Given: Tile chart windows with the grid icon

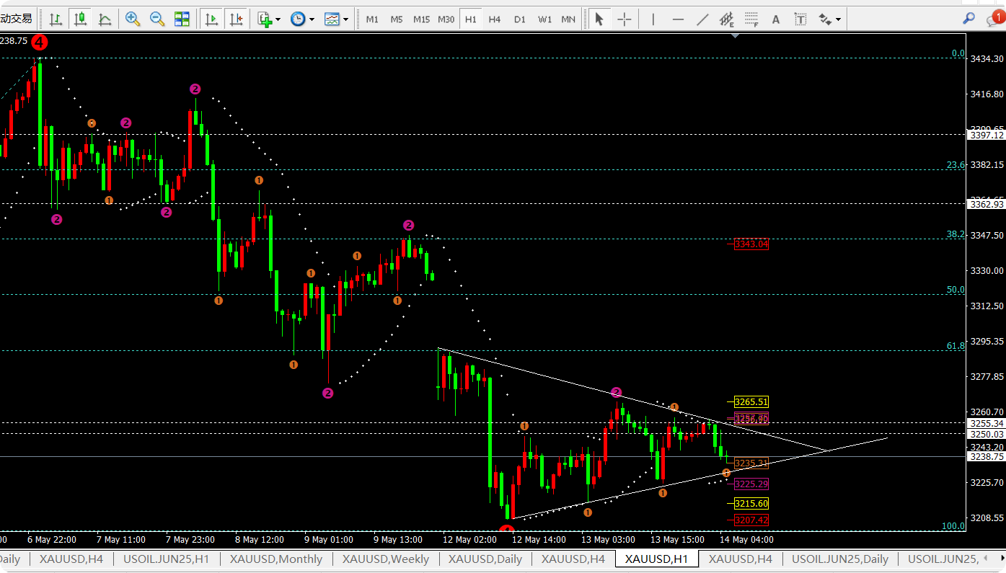Looking at the screenshot, I should (182, 19).
